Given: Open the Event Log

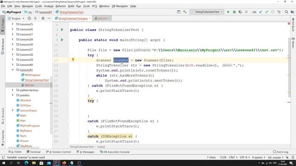Looking at the screenshot, I should pos(281,152).
